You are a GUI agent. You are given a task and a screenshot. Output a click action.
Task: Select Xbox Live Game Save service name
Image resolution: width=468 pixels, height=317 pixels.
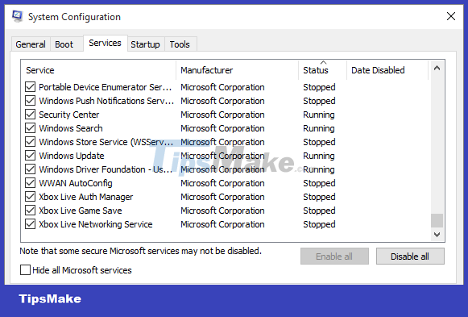[x=81, y=211]
